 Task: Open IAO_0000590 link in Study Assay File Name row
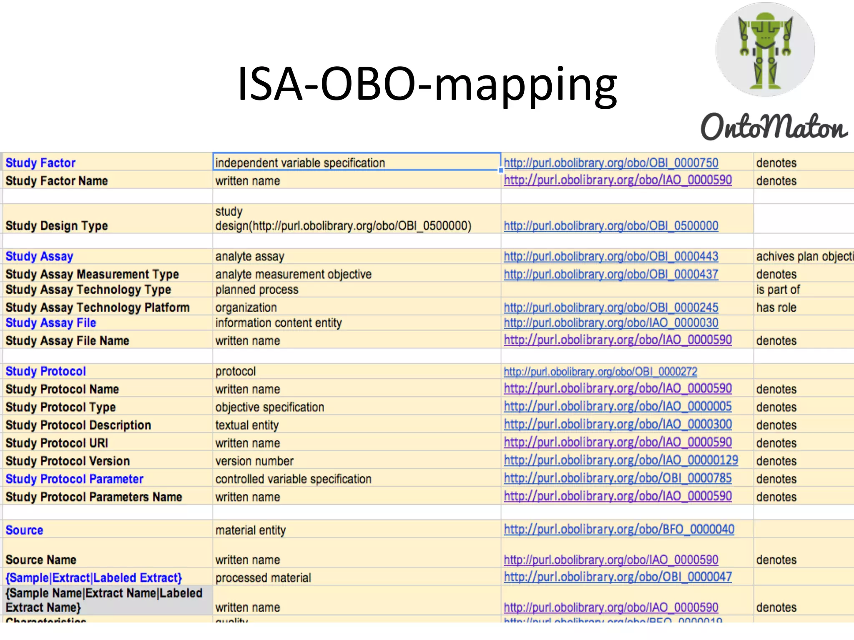(618, 340)
